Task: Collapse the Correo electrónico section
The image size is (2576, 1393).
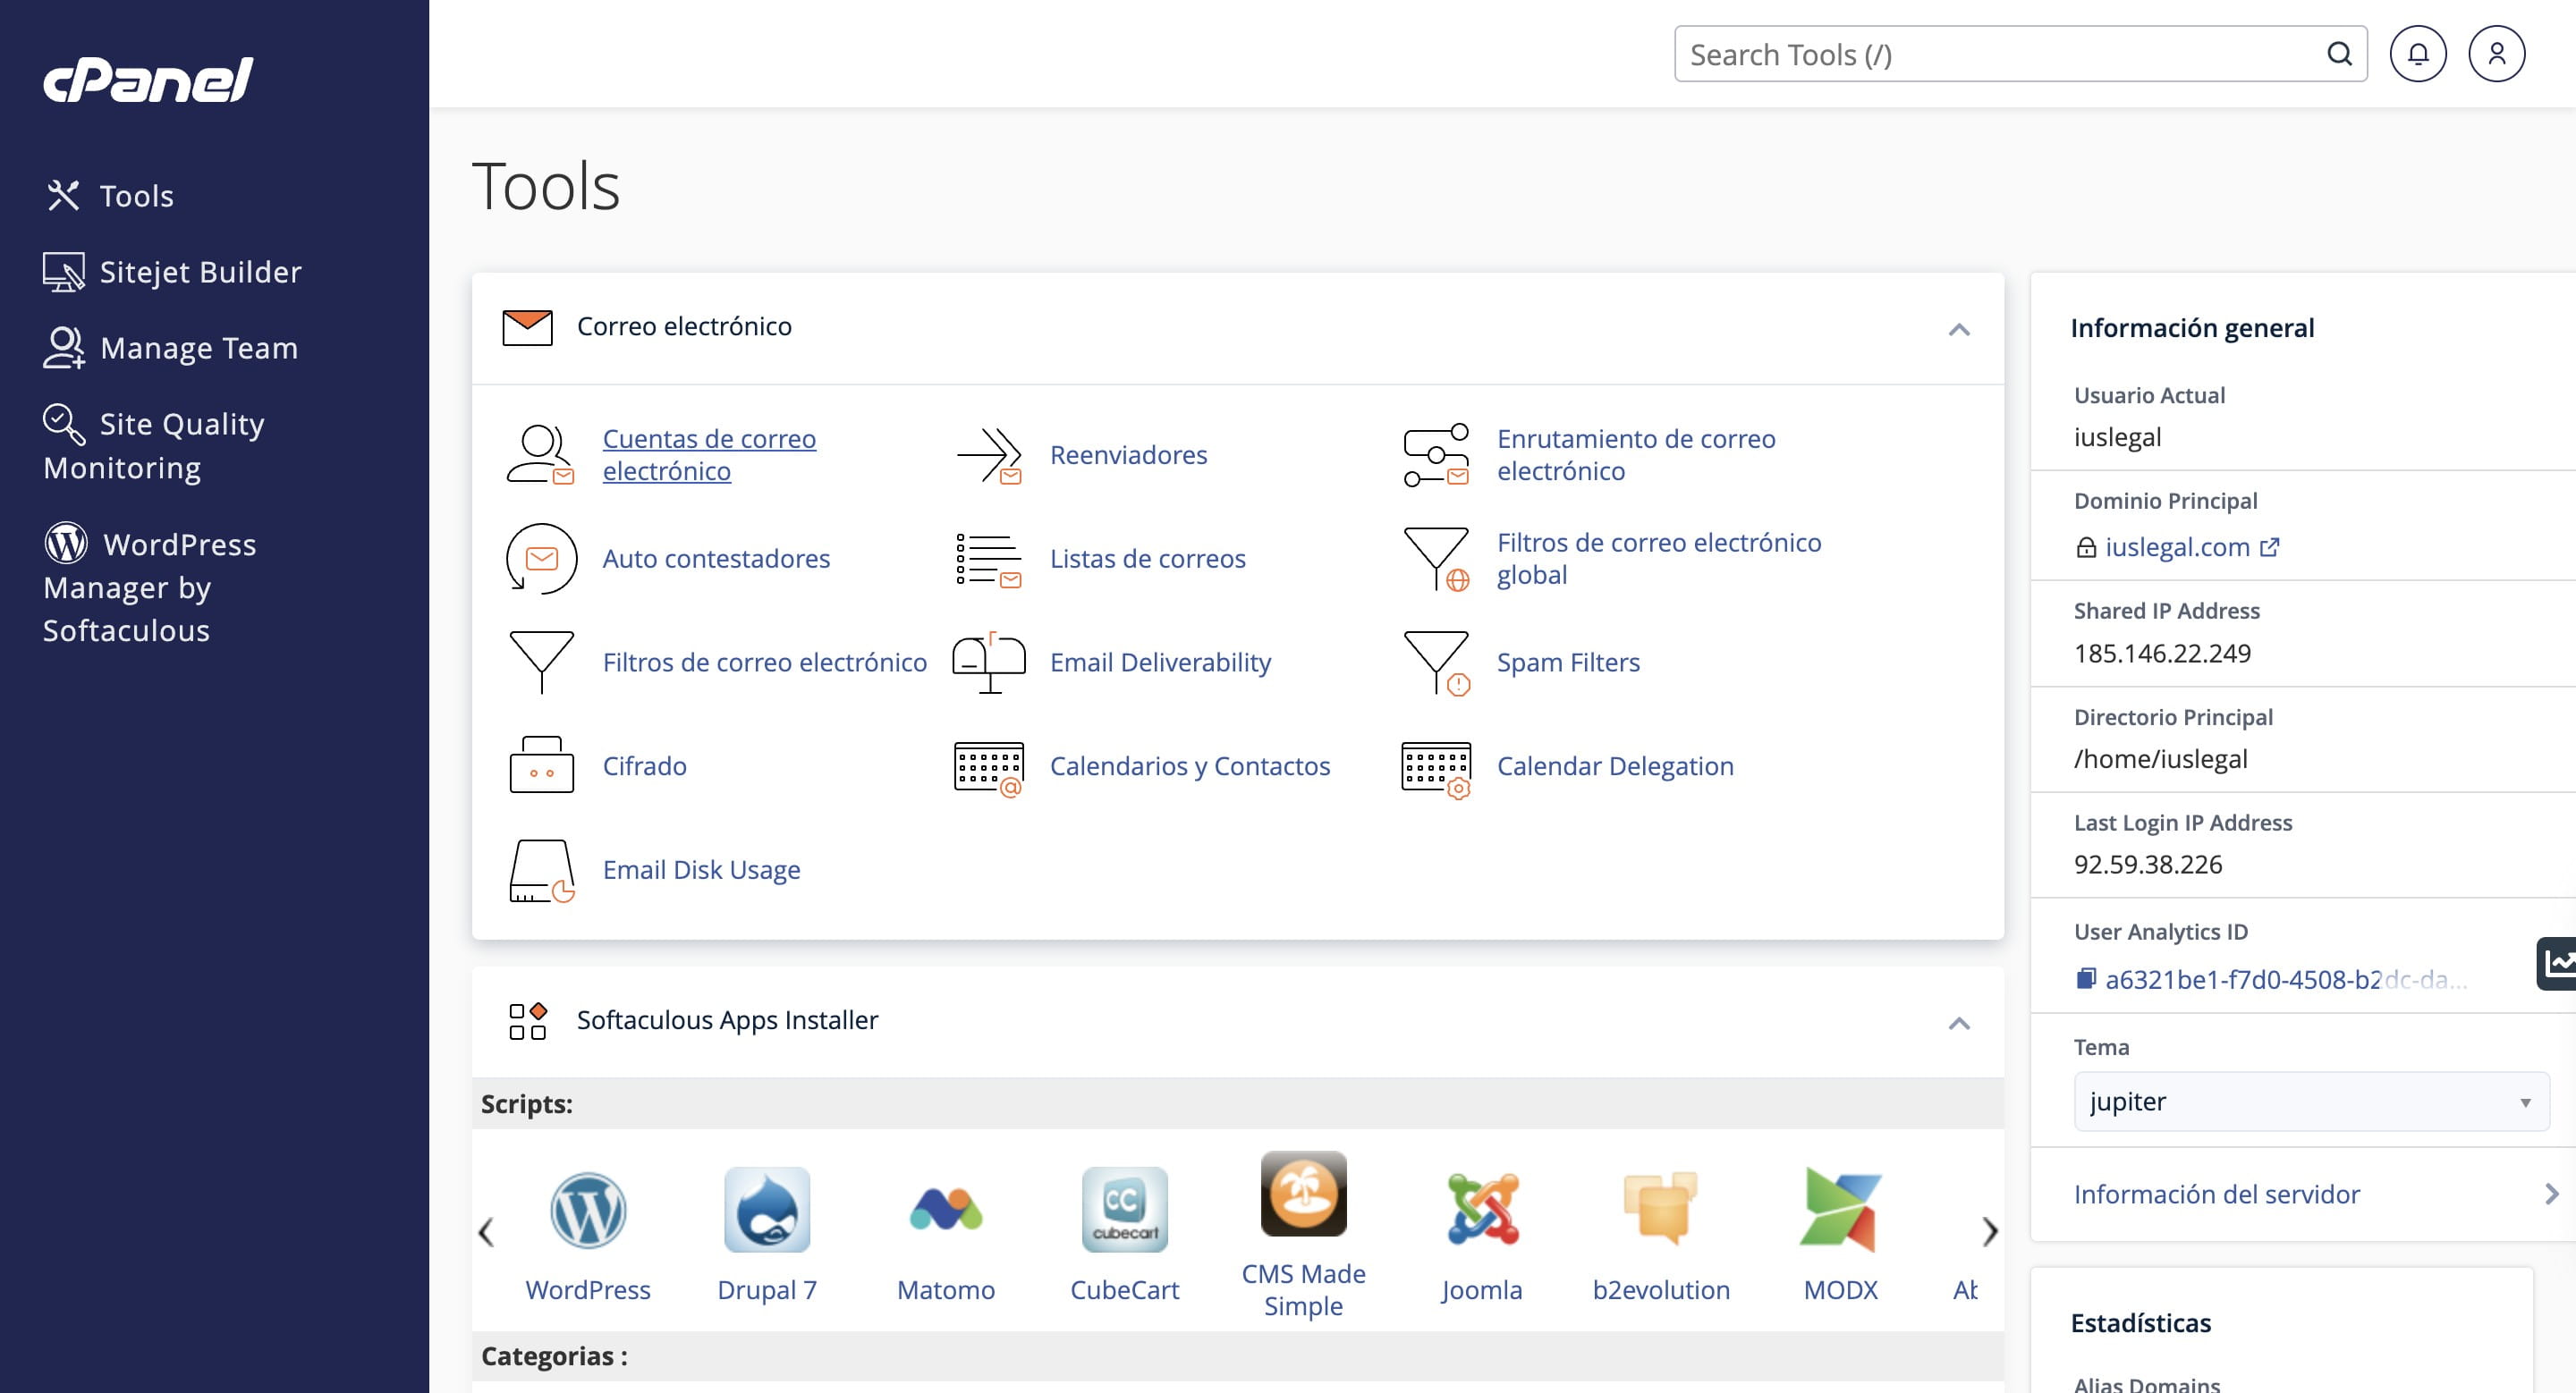Action: [x=1958, y=329]
